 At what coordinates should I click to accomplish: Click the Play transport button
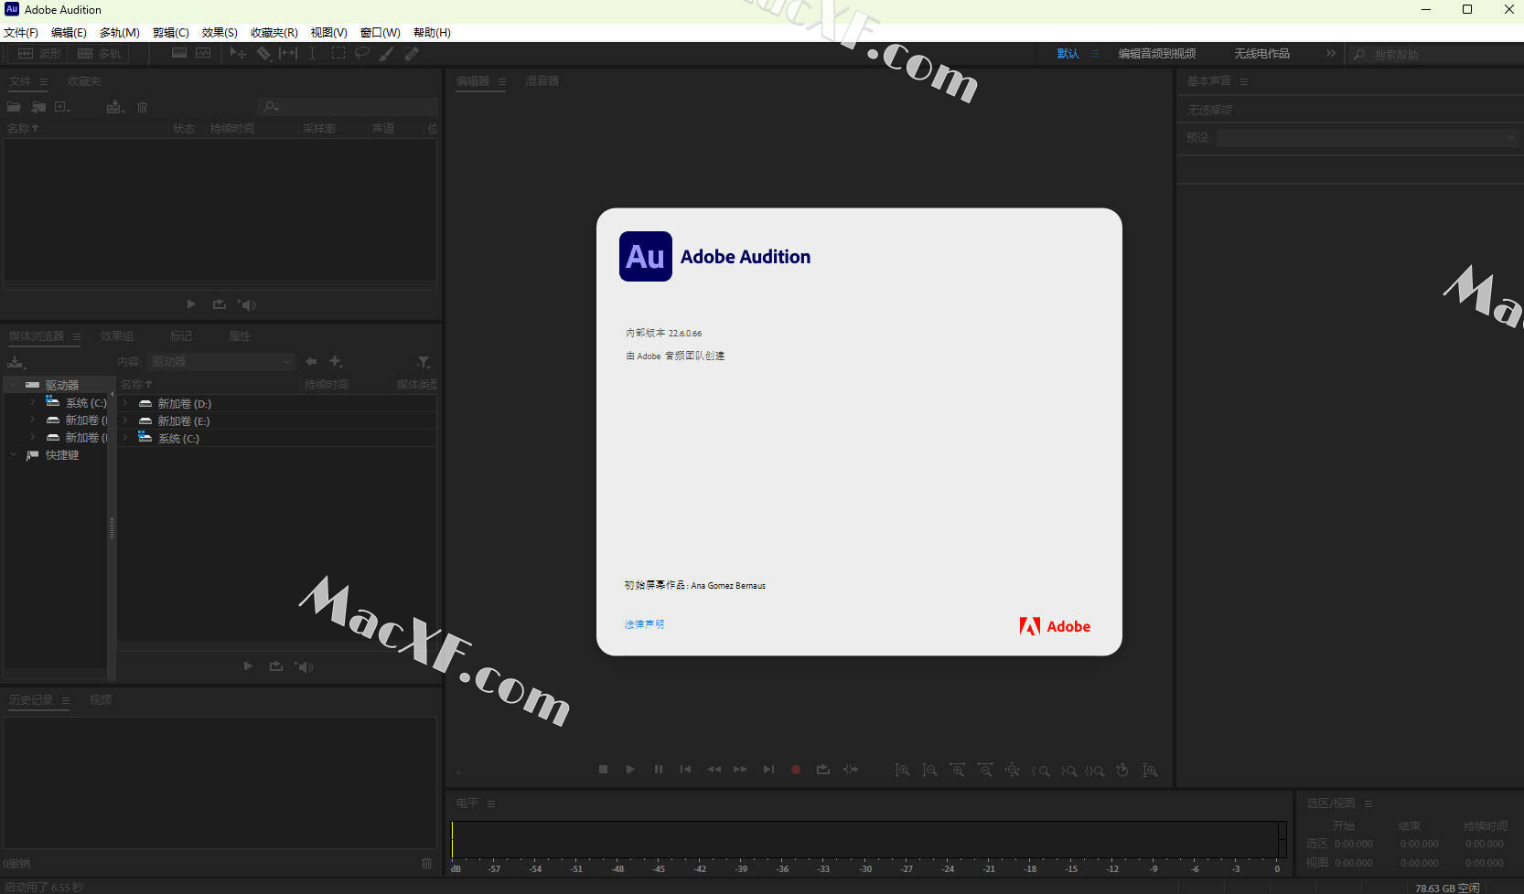630,770
